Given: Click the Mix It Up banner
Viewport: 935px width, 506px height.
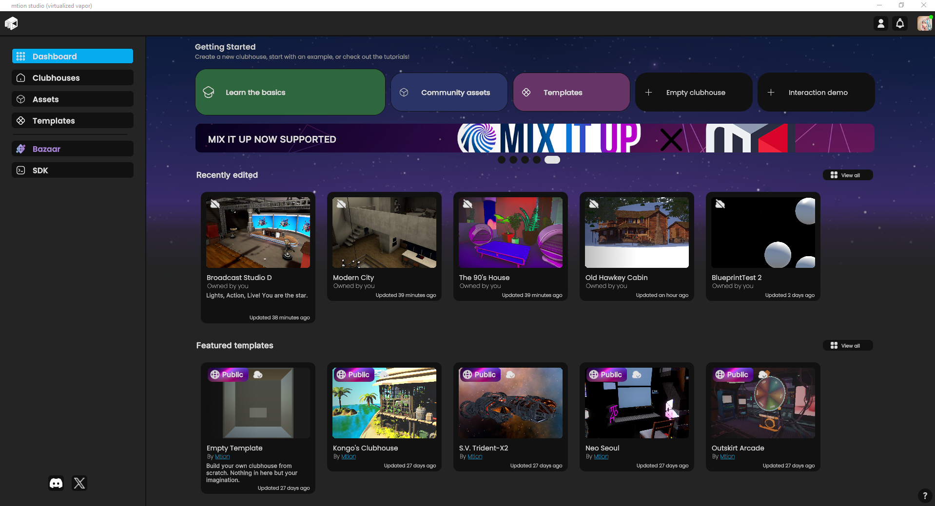Looking at the screenshot, I should click(x=534, y=138).
